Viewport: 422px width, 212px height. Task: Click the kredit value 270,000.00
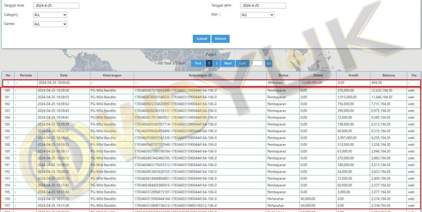coord(345,158)
